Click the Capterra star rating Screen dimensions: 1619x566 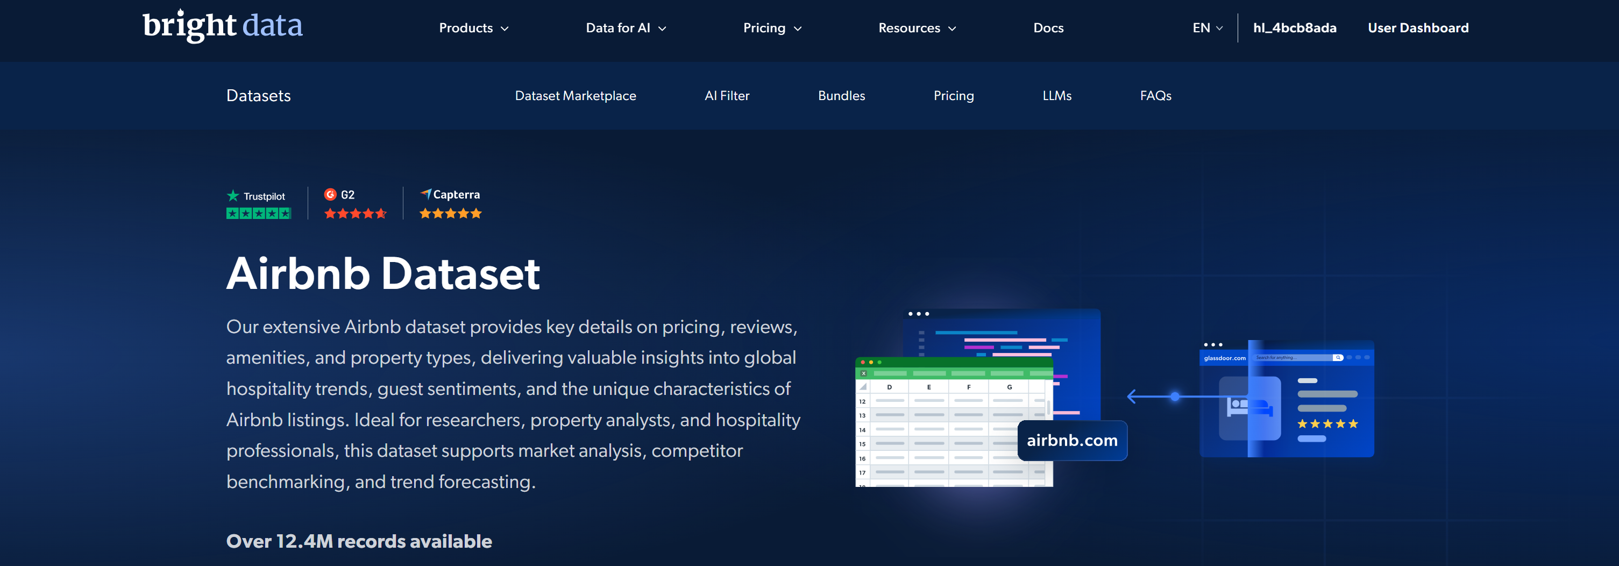(x=450, y=213)
